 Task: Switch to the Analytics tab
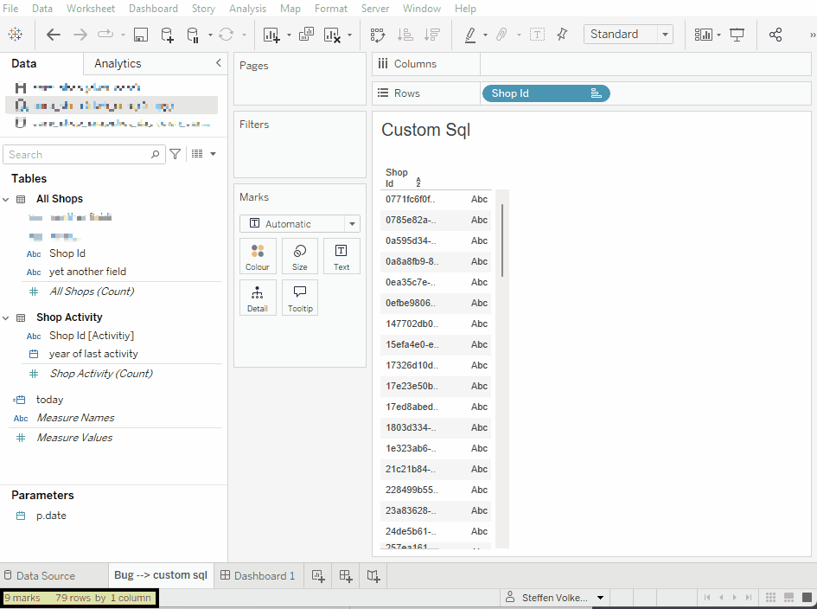(x=118, y=64)
